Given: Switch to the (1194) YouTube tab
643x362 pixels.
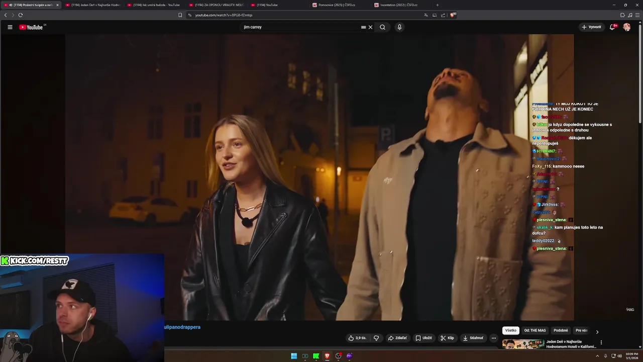Looking at the screenshot, I should [x=277, y=5].
